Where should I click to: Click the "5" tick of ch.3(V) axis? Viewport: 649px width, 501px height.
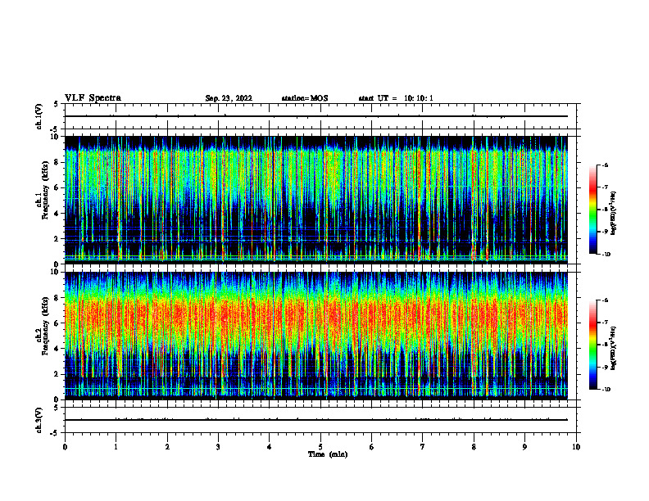57,408
